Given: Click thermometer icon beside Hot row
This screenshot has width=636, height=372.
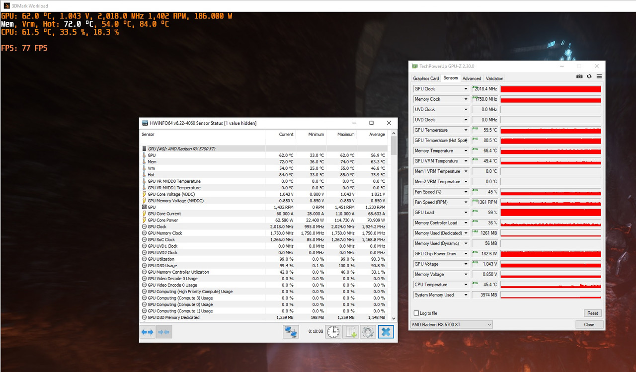Looking at the screenshot, I should coord(144,175).
